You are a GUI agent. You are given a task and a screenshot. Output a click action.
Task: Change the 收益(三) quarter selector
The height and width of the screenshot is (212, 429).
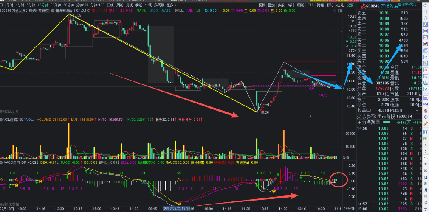pos(364,110)
